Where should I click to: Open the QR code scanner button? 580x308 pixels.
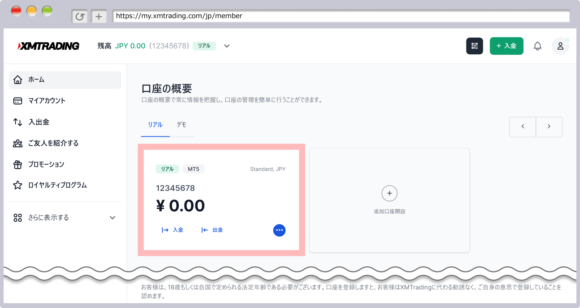click(474, 46)
